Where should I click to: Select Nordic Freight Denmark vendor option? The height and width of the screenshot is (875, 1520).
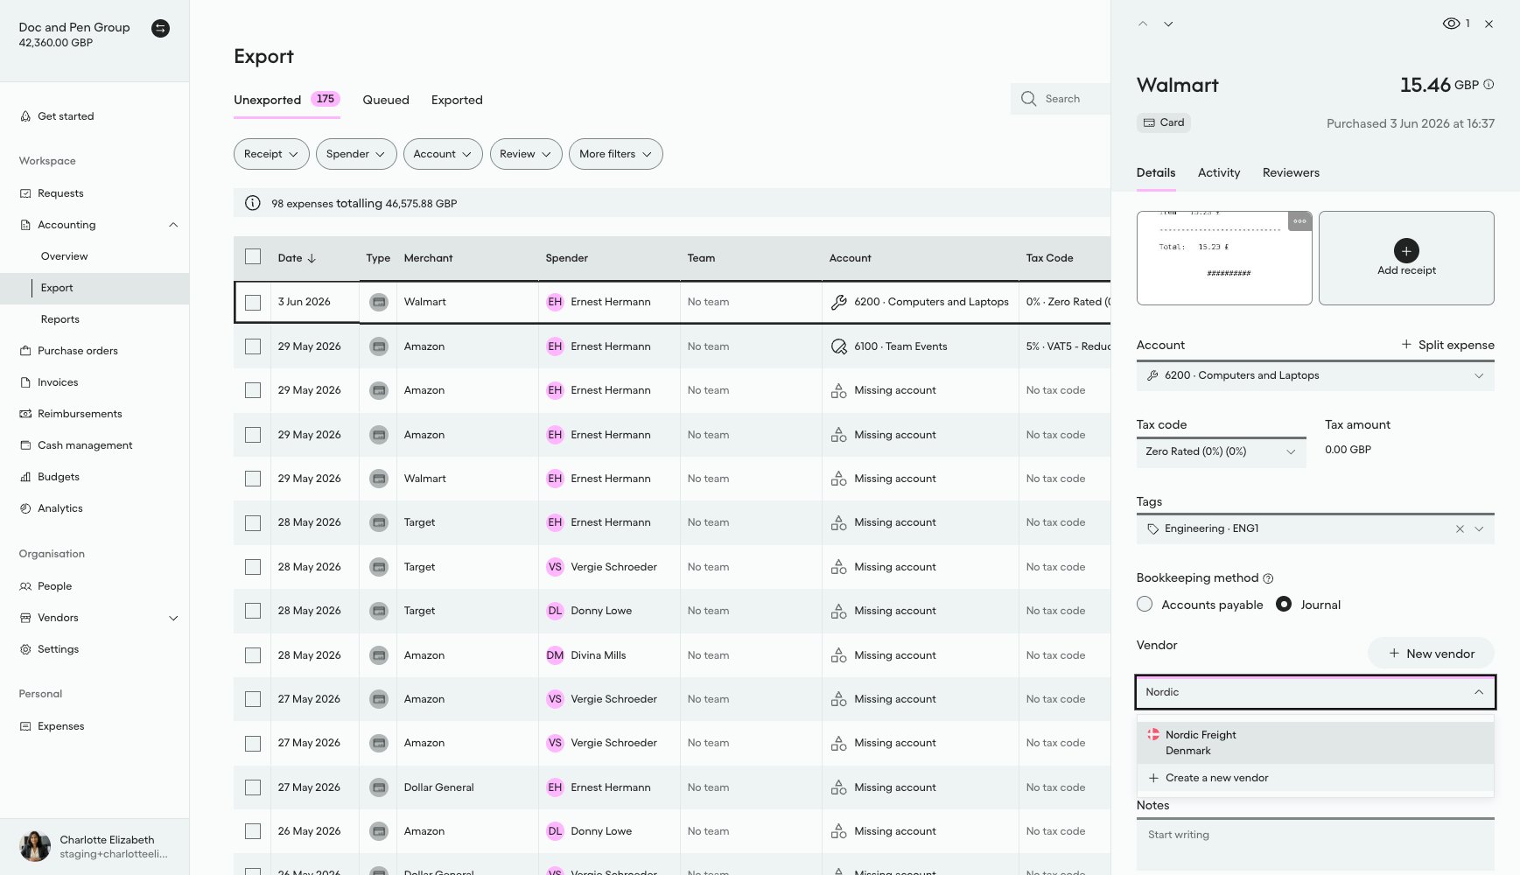tap(1315, 743)
